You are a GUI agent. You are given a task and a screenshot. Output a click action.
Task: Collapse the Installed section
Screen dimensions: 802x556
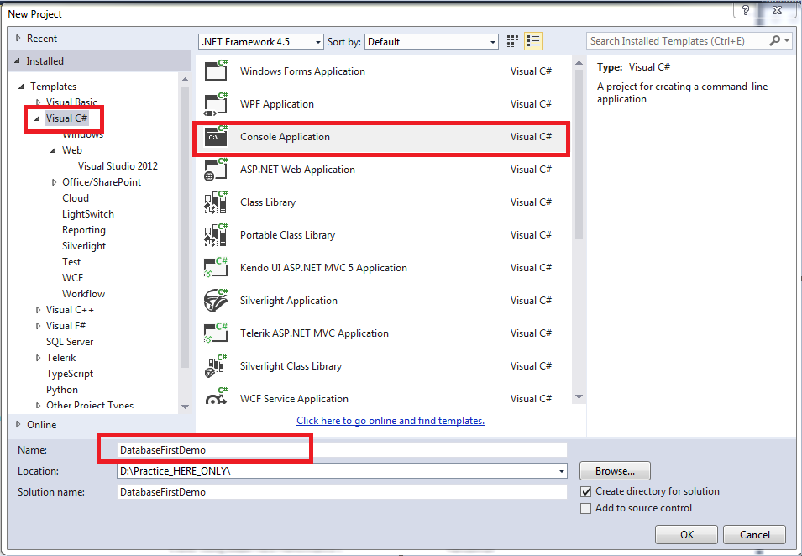18,60
